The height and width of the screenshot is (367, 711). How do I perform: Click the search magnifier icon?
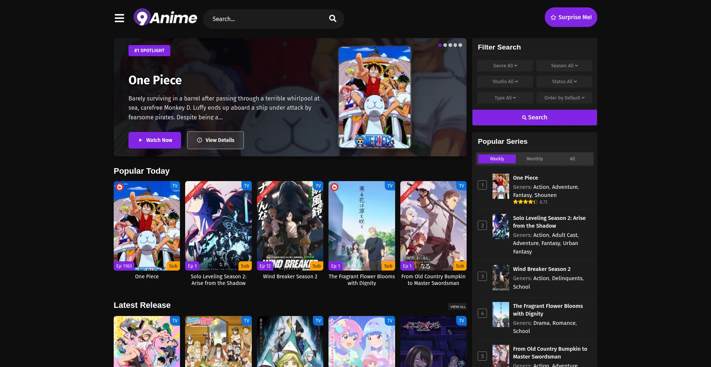[x=333, y=19]
